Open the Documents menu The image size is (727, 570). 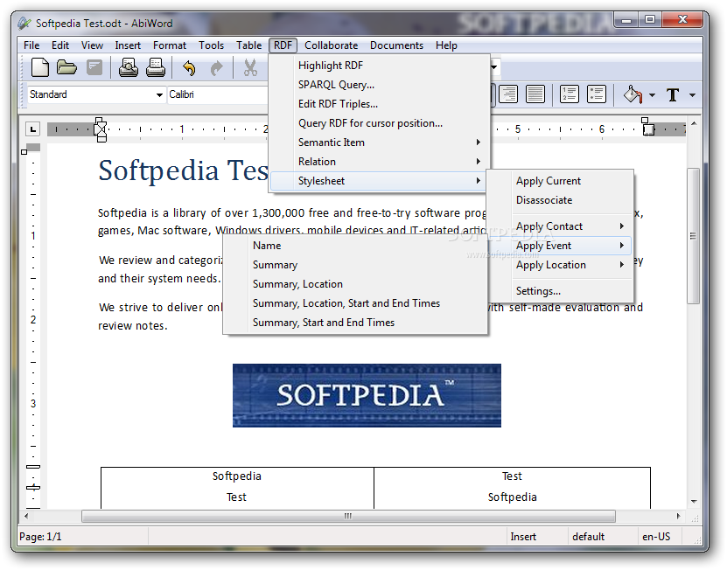coord(397,45)
